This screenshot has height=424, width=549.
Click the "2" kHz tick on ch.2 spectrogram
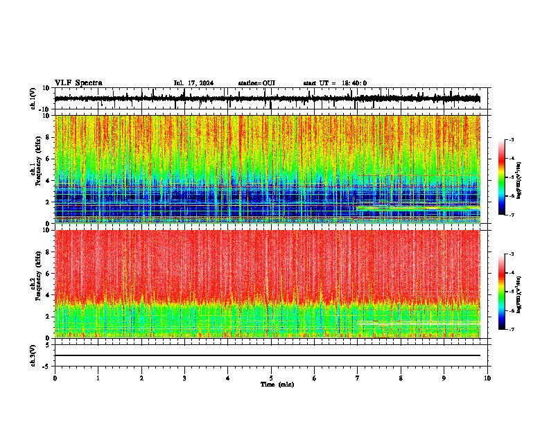click(x=49, y=317)
